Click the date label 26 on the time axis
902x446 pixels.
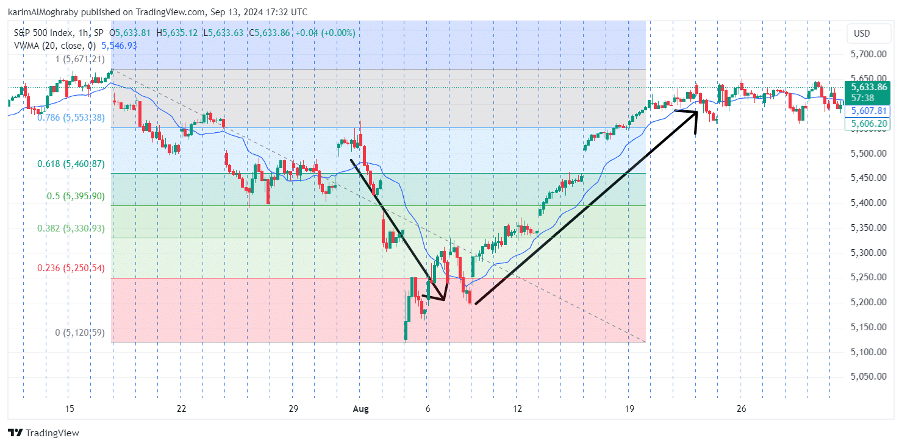tap(741, 408)
